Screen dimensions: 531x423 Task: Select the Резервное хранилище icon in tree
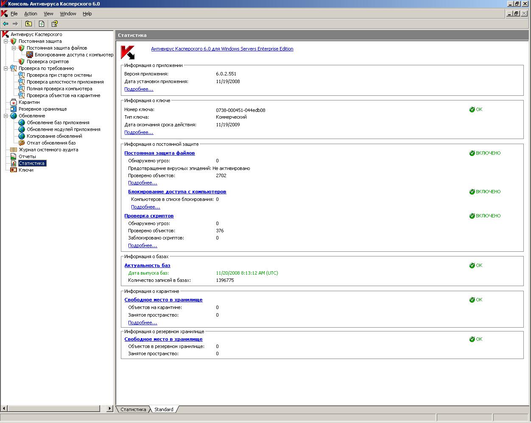14,109
